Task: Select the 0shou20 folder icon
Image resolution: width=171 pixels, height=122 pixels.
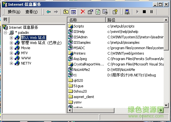Action: coord(70,91)
